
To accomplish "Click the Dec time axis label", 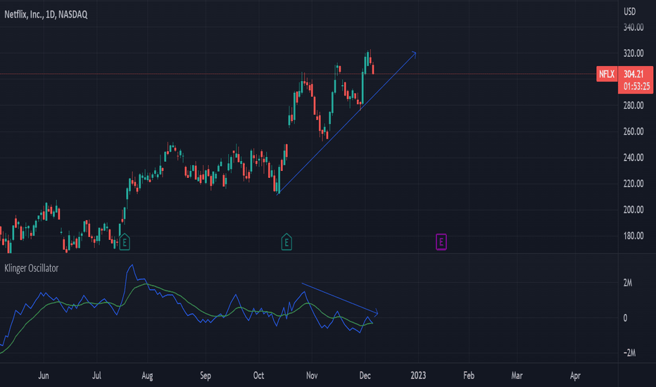I will tap(365, 376).
